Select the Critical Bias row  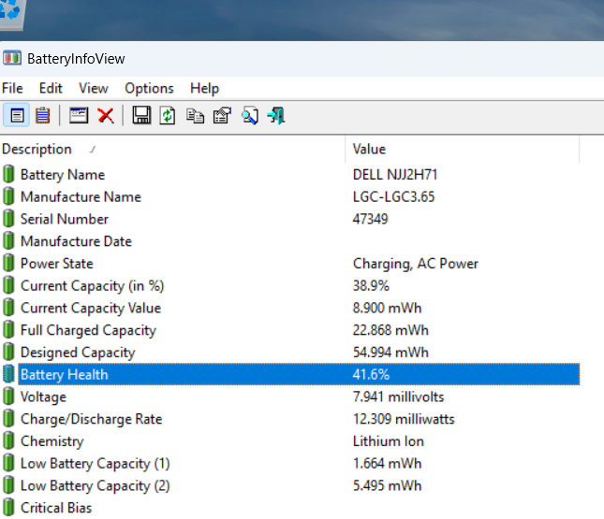[x=289, y=508]
